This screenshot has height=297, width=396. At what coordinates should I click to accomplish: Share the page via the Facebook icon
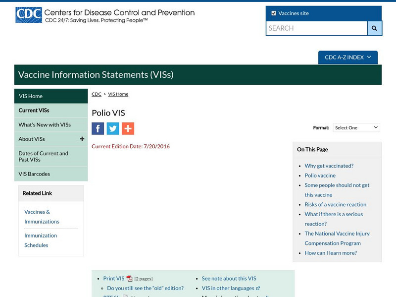tap(99, 128)
